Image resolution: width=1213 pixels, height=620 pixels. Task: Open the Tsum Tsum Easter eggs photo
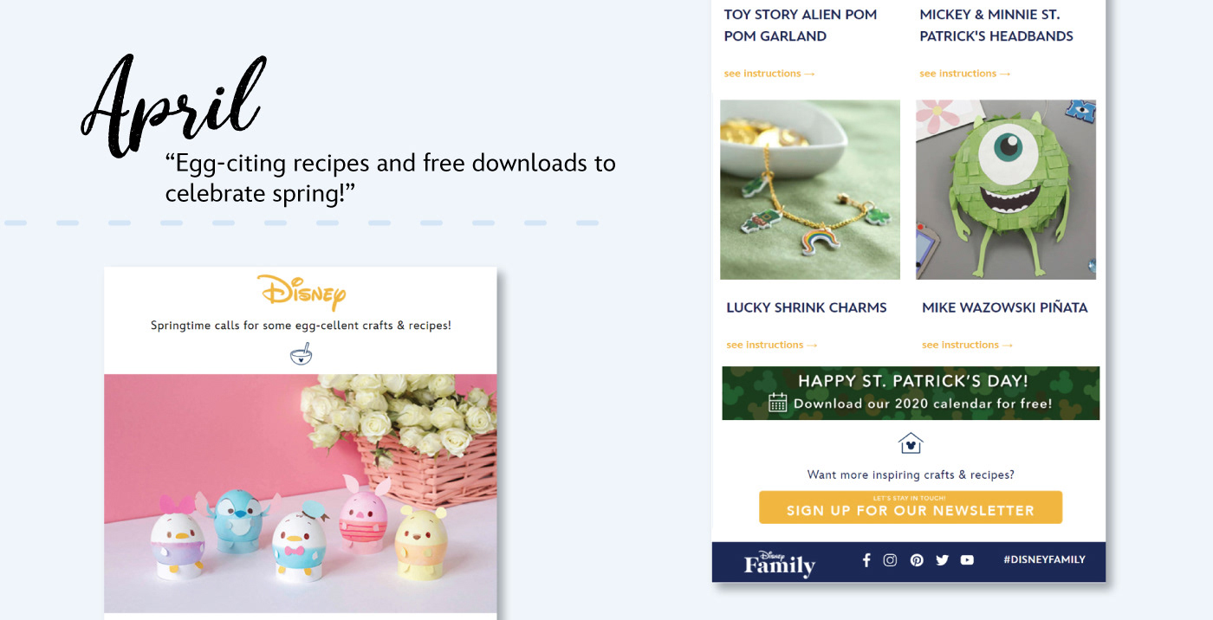(301, 494)
